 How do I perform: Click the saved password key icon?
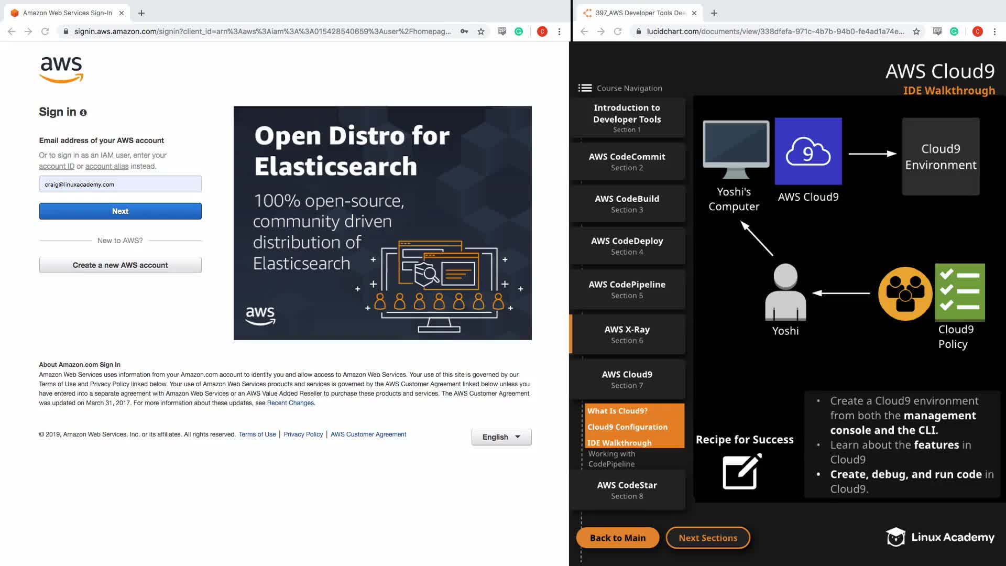pos(464,31)
